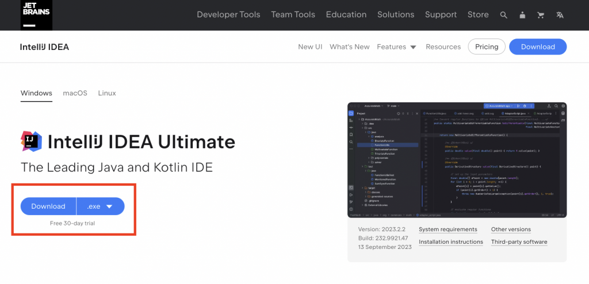The width and height of the screenshot is (589, 284).
Task: Switch to the macOS tab
Action: click(75, 93)
